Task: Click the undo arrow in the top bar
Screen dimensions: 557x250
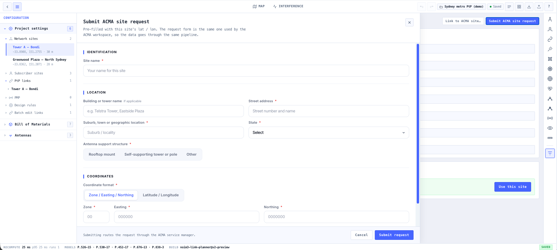Action: click(422, 7)
